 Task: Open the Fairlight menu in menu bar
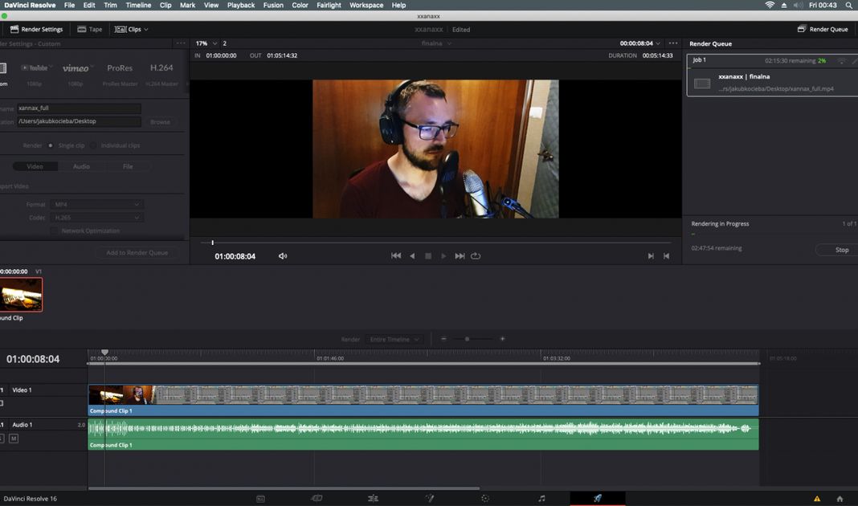coord(329,5)
